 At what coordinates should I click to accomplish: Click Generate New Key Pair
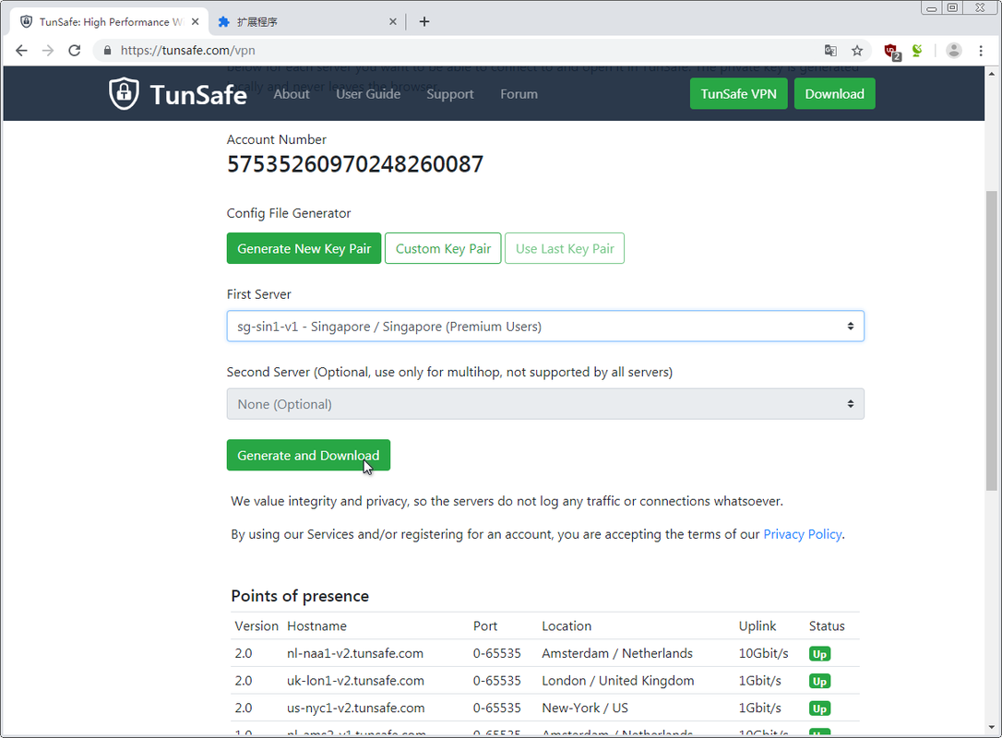[x=304, y=248]
